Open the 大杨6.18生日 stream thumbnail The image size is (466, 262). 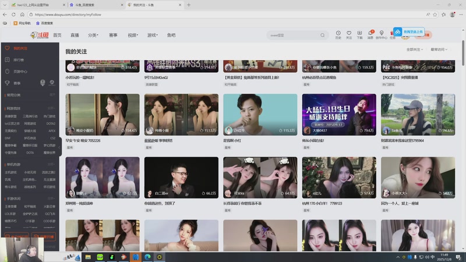point(339,115)
